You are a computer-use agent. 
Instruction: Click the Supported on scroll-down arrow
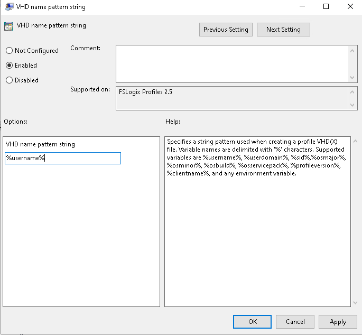coord(352,105)
